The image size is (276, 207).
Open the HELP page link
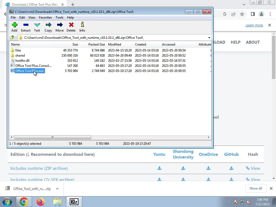[236, 42]
